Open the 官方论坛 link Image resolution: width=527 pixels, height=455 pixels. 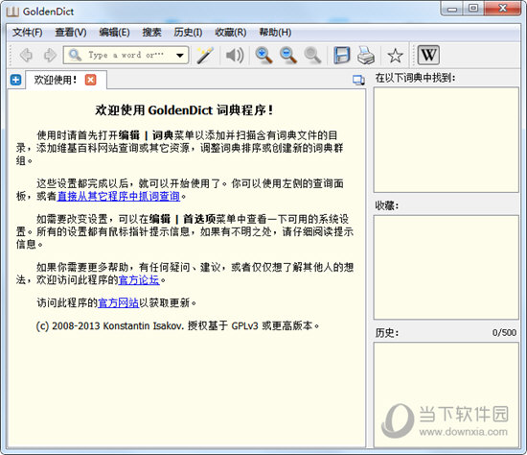(139, 279)
